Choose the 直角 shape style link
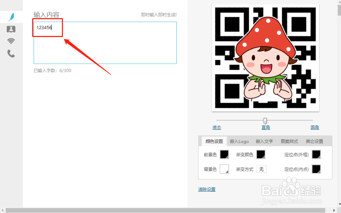Screen dimensions: 341x213 click(x=266, y=128)
